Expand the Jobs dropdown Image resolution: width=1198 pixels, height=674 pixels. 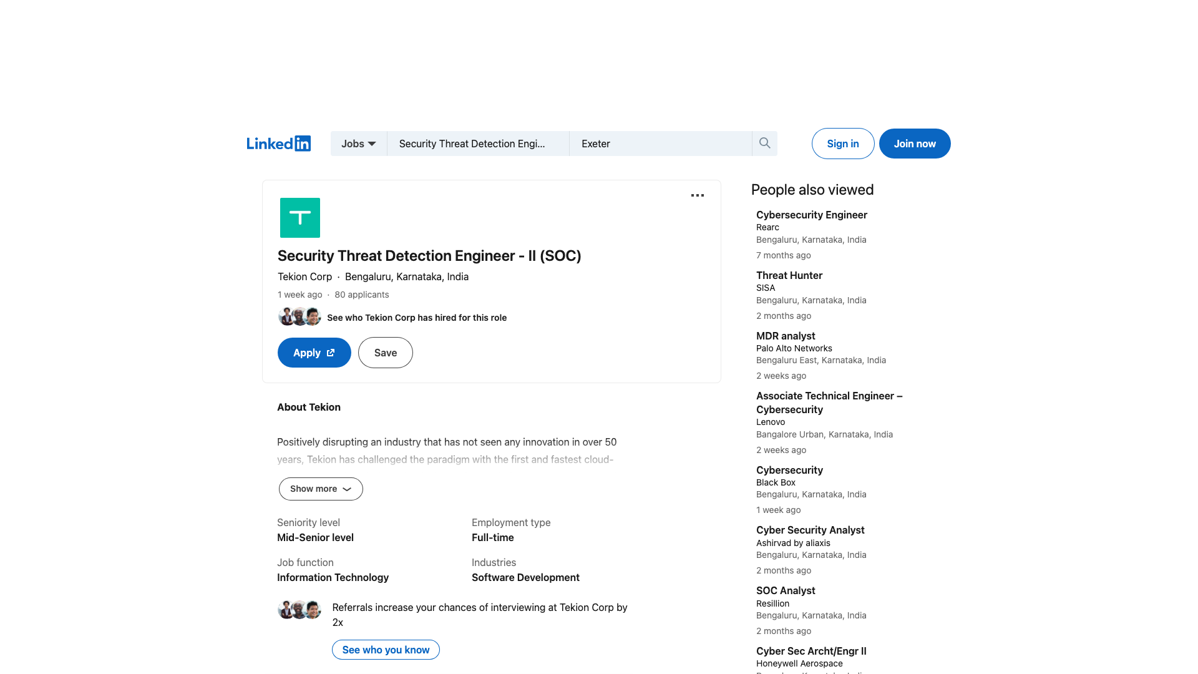click(x=359, y=144)
